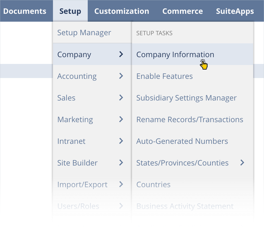Expand the Import/Export submenu chevron
The height and width of the screenshot is (227, 264).
[121, 184]
